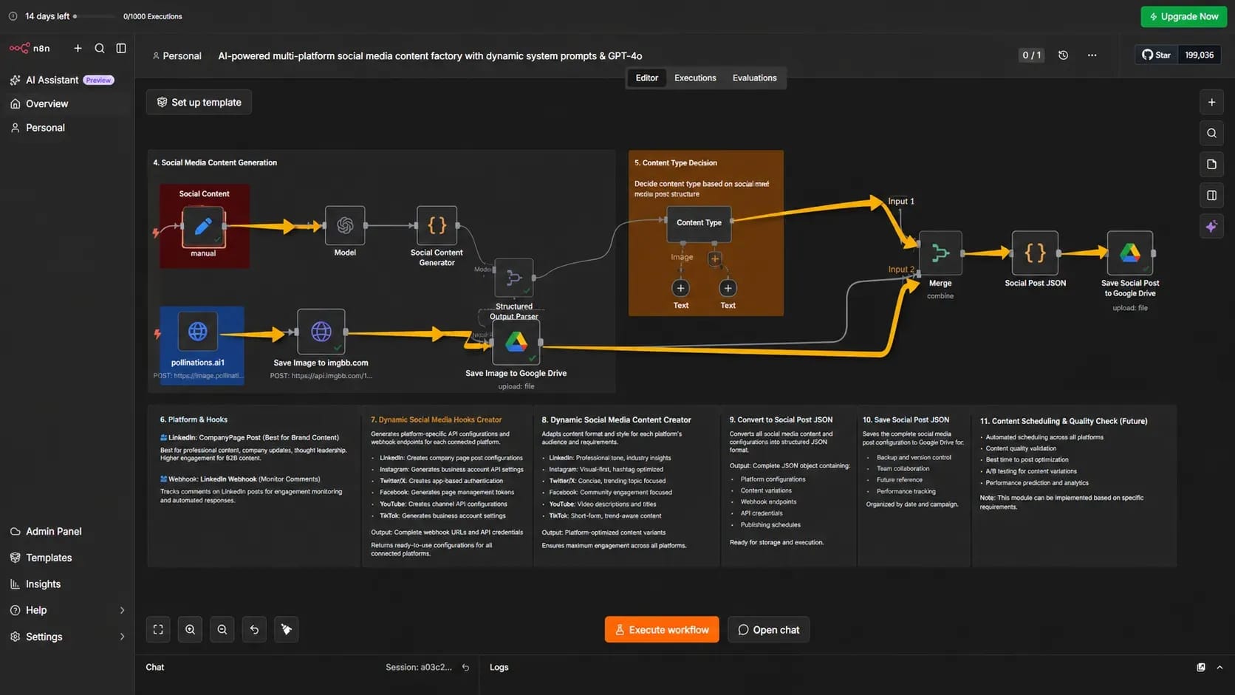The width and height of the screenshot is (1235, 695).
Task: Click the Upgrade Now button
Action: 1183,16
